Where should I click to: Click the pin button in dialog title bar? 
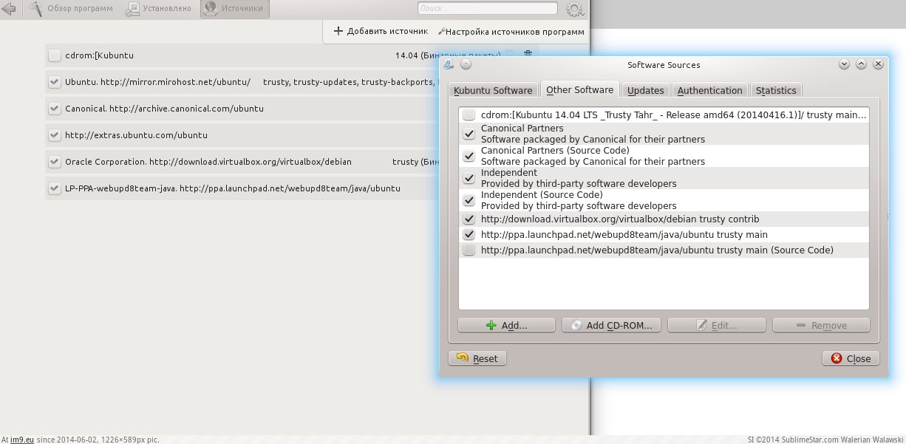(x=466, y=64)
